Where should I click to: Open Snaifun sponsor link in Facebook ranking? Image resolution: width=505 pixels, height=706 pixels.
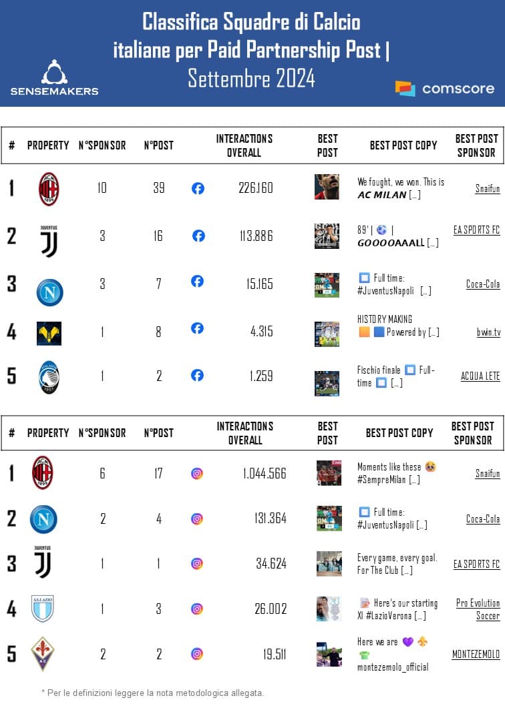pos(487,189)
